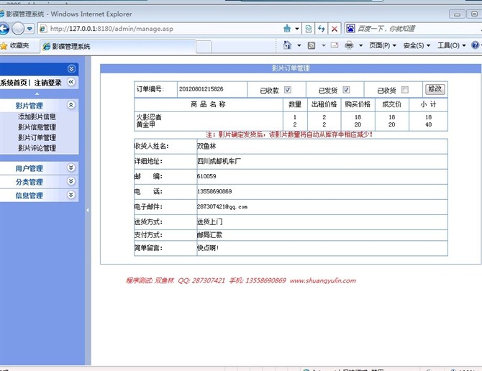Click postal code 610059

click(x=206, y=176)
